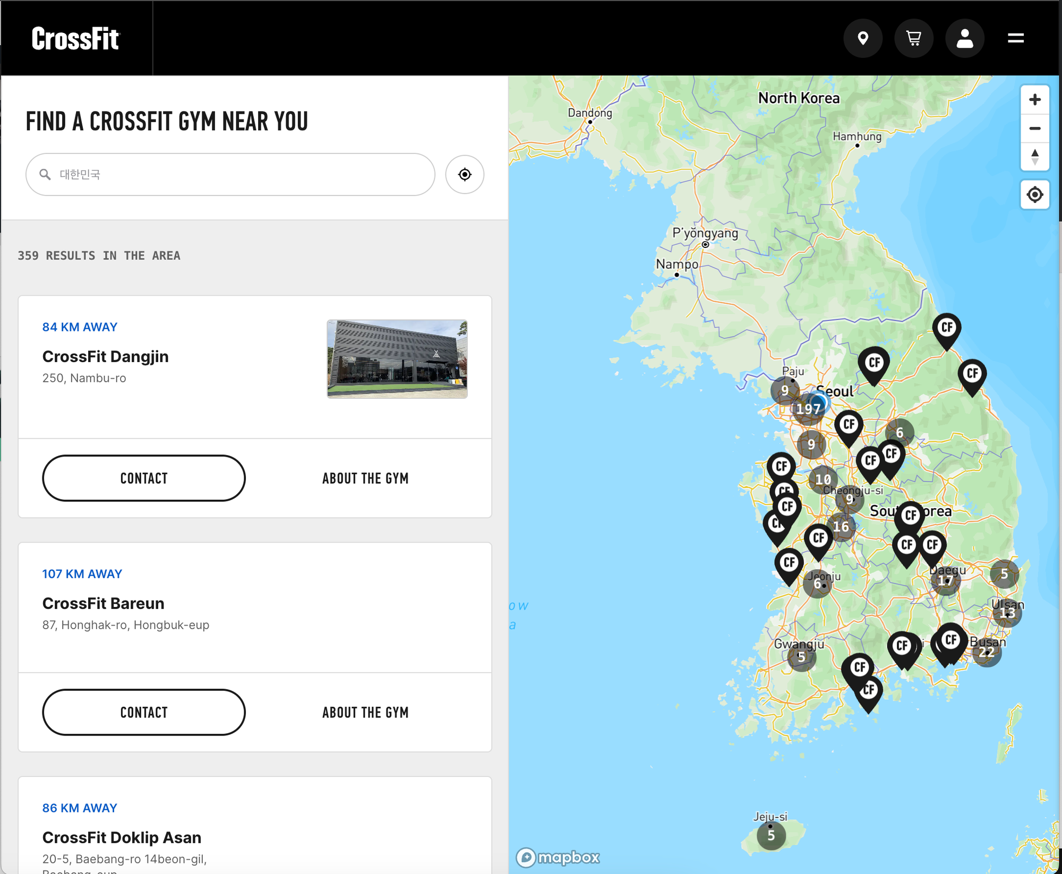Click the "86 KM AWAY" distance label
The width and height of the screenshot is (1062, 874).
(80, 808)
